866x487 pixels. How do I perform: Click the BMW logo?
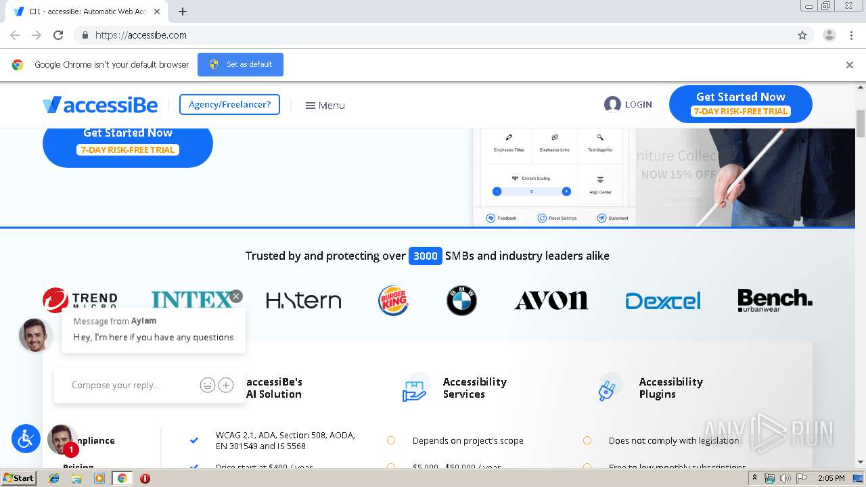(x=461, y=300)
